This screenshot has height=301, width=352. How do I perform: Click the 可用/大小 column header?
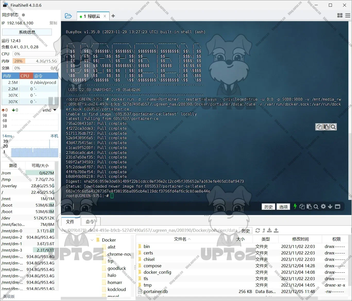[x=40, y=165]
